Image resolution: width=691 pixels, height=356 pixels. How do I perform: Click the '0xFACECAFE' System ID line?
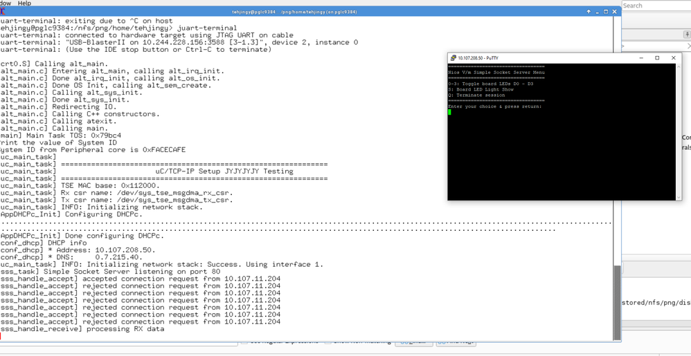pyautogui.click(x=93, y=150)
